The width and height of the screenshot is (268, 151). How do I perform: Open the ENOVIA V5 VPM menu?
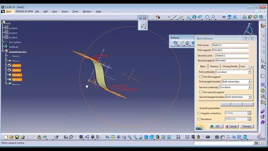coord(24,11)
